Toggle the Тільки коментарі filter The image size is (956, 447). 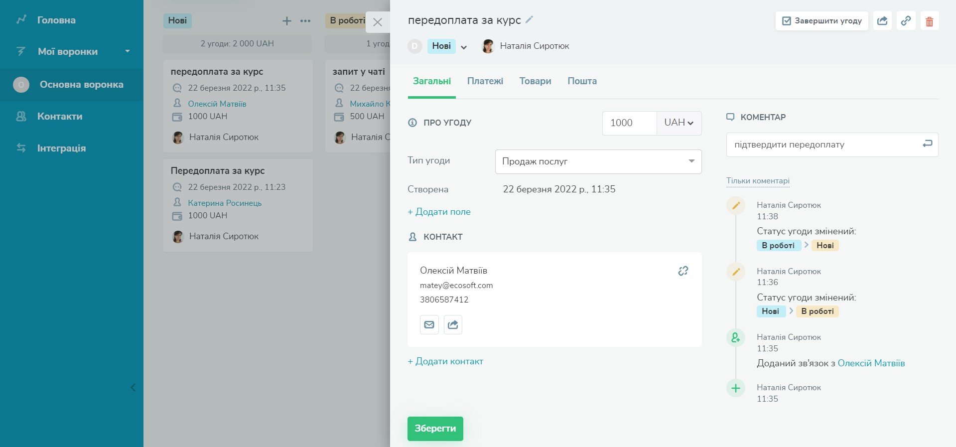click(x=758, y=181)
